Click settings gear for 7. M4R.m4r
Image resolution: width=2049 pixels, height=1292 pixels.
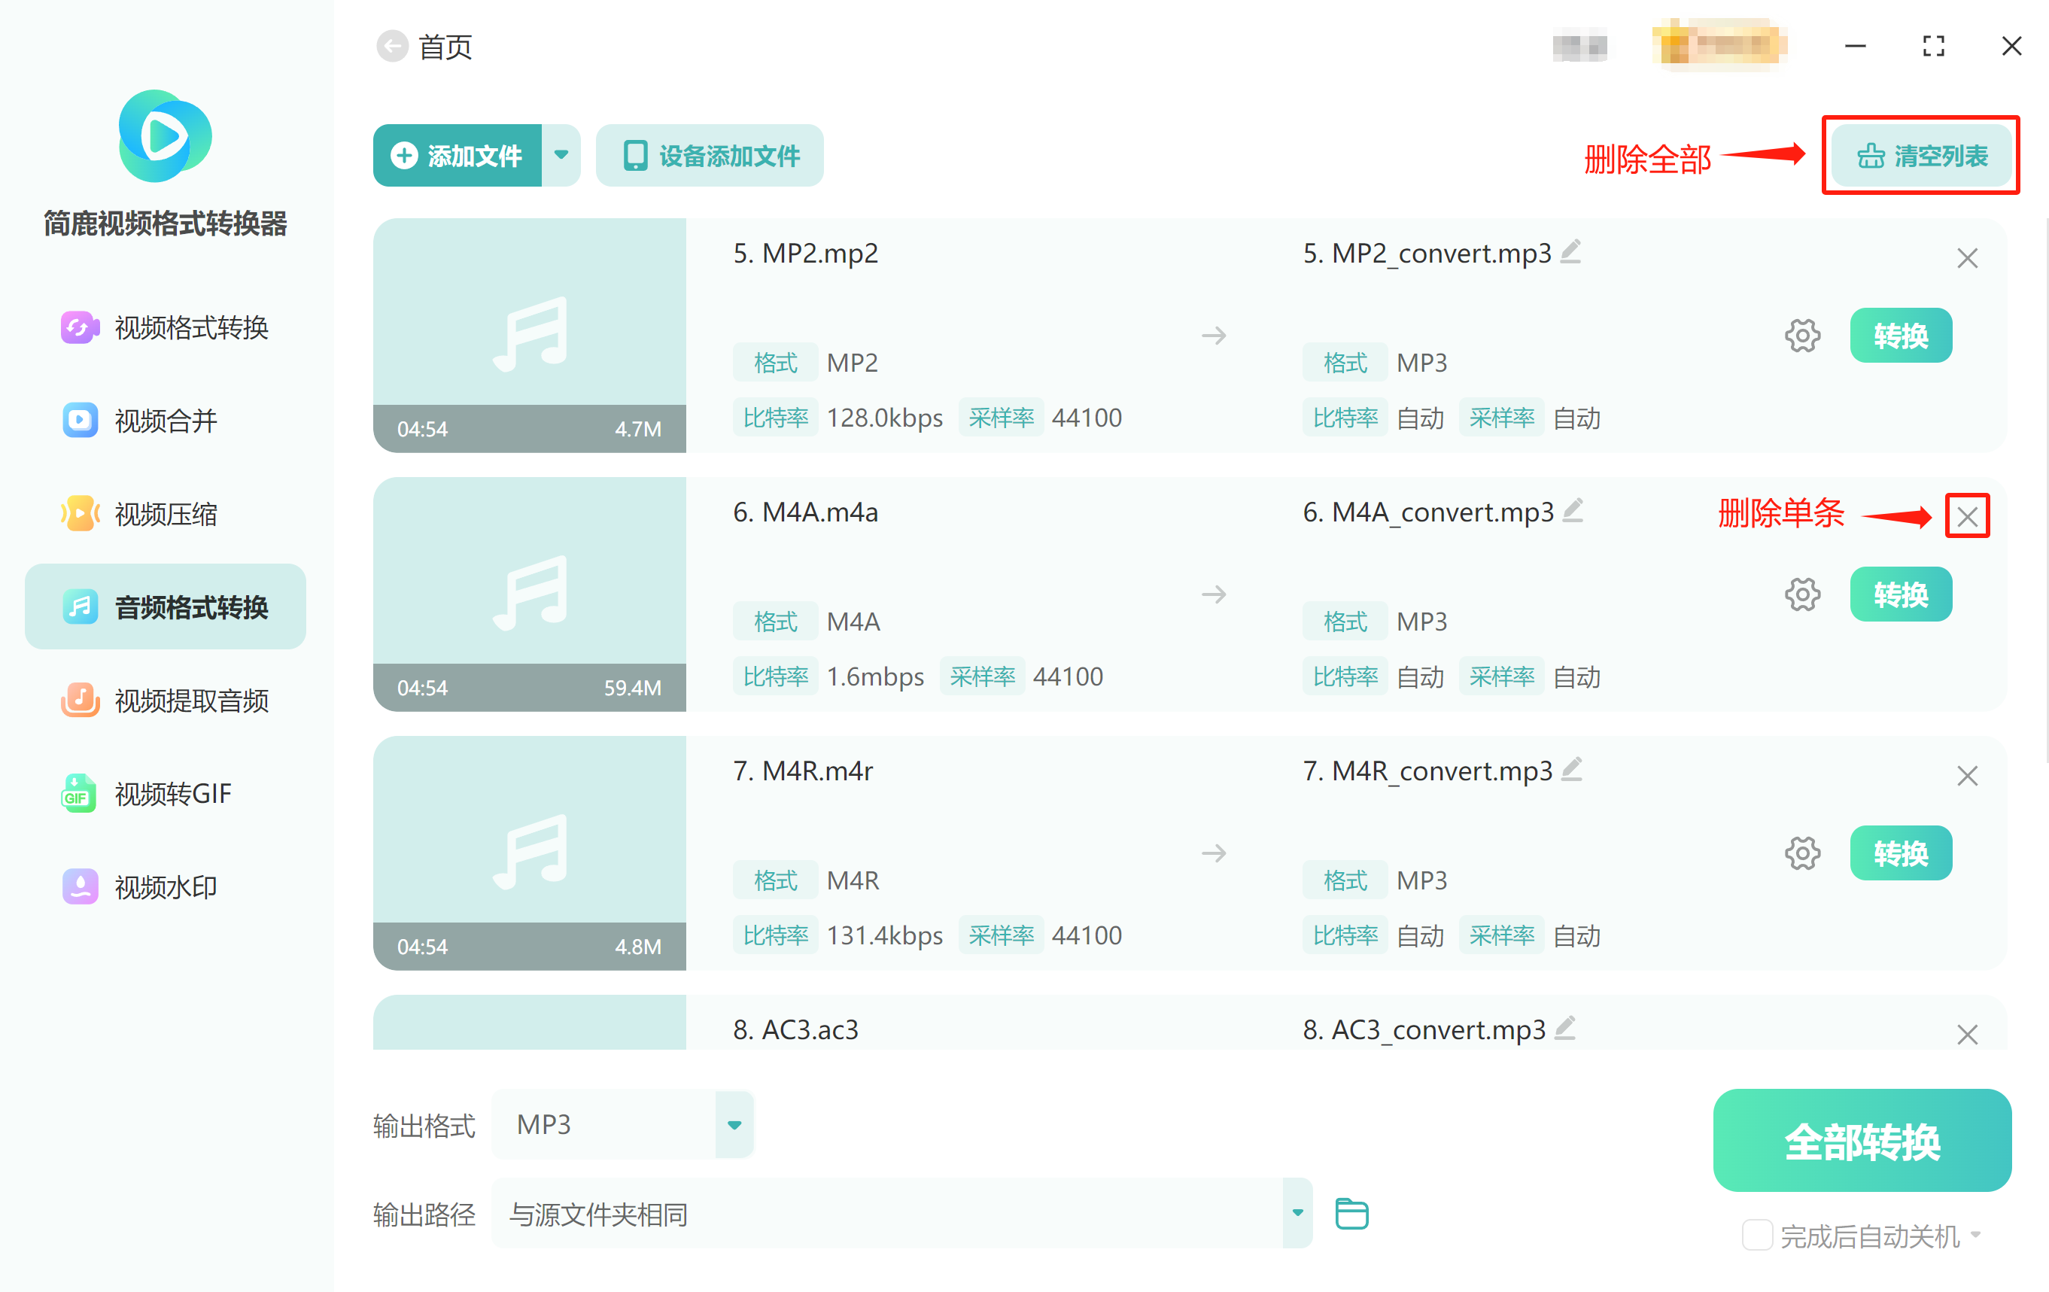tap(1801, 853)
